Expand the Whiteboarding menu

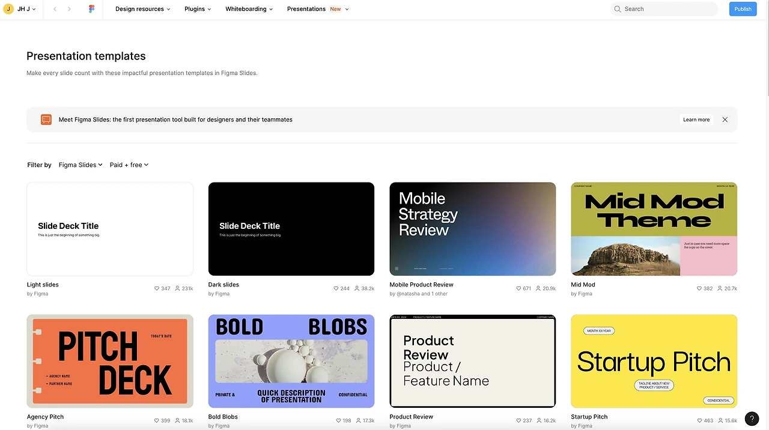coord(249,9)
